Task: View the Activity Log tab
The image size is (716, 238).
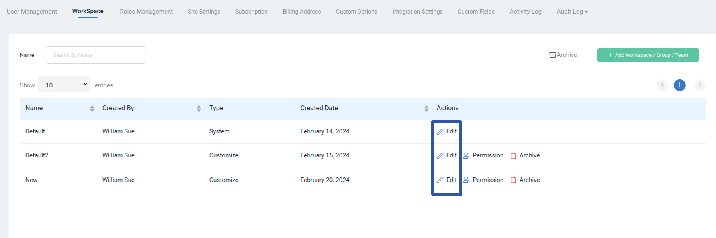Action: tap(526, 12)
